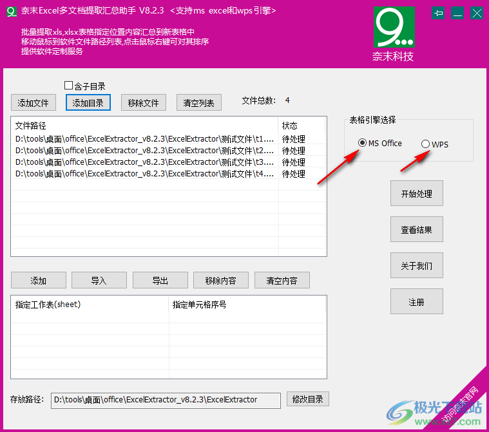
Task: Click the 指定单元格序号 column header
Action: (x=247, y=305)
